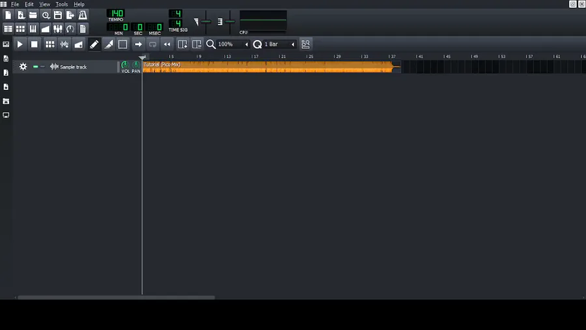The width and height of the screenshot is (586, 330).
Task: Save the current project with the disk icon
Action: pyautogui.click(x=58, y=15)
